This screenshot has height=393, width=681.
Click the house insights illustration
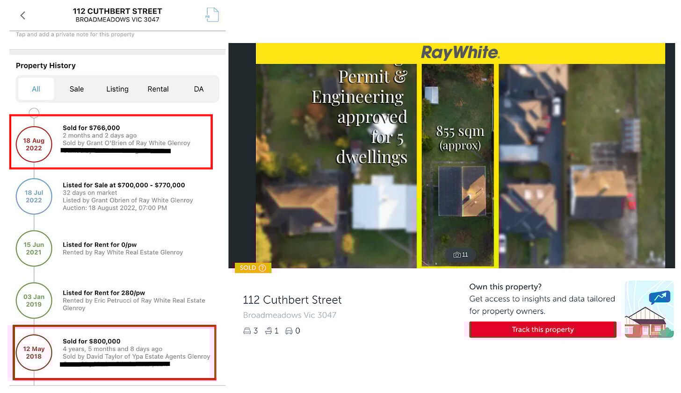point(649,309)
